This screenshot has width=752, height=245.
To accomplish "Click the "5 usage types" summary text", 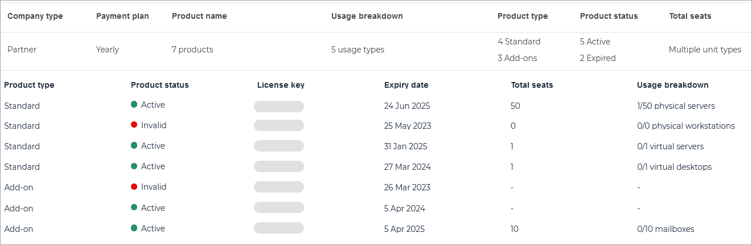I will point(357,50).
